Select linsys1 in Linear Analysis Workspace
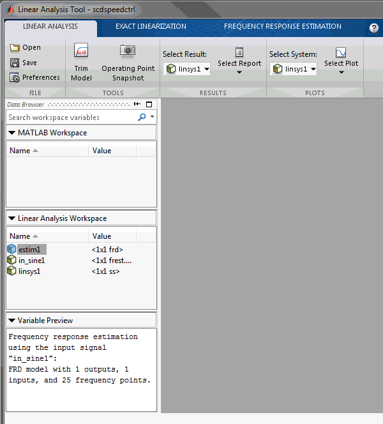 [31, 271]
